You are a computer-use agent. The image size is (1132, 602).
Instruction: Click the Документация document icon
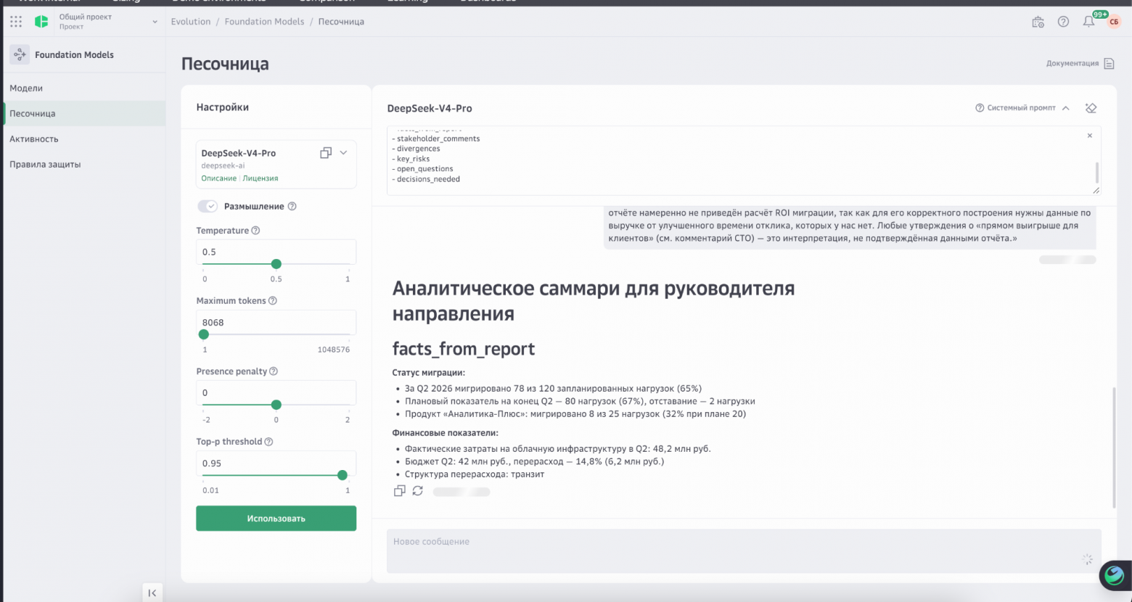1109,64
